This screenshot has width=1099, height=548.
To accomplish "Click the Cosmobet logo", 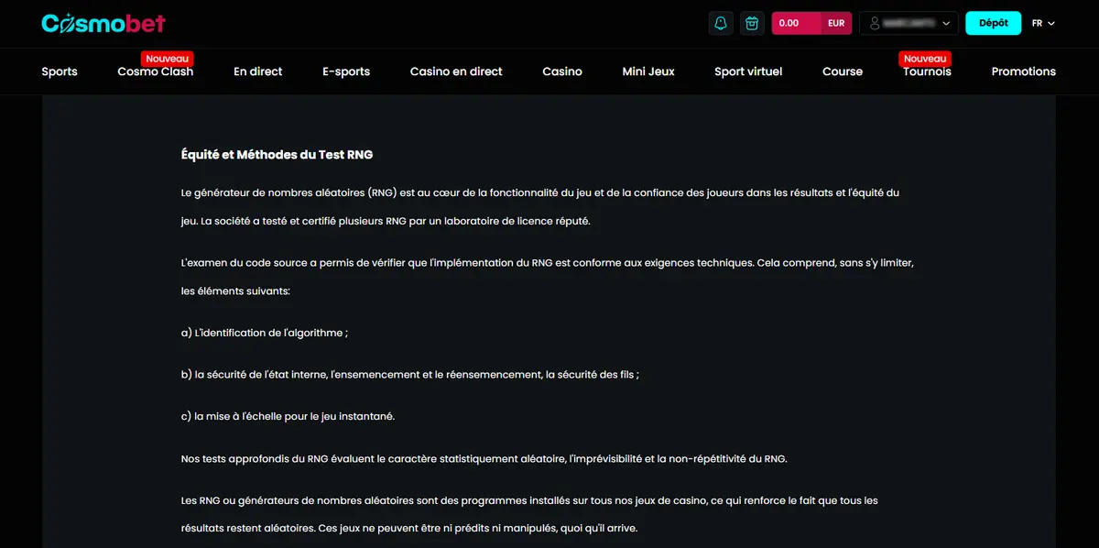I will pos(103,23).
